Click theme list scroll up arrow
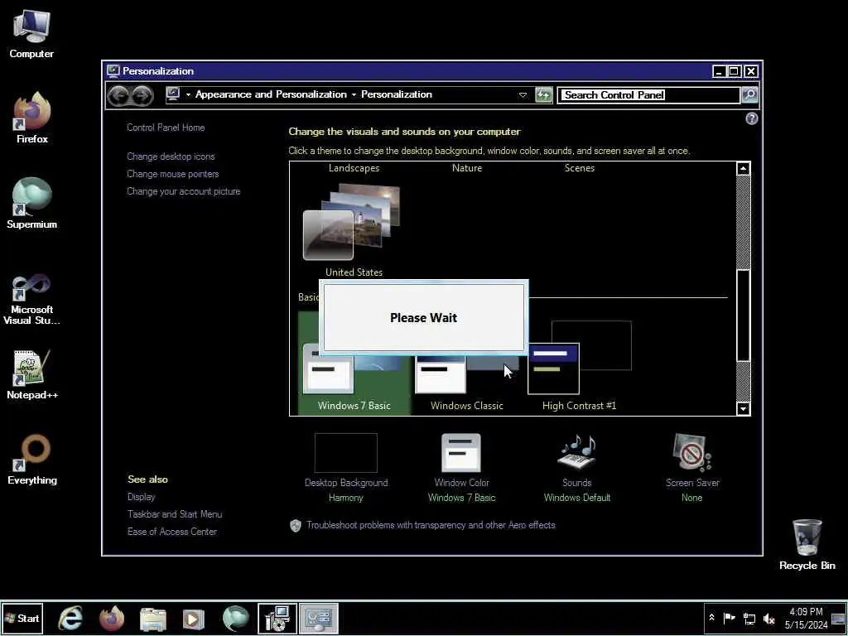 tap(743, 168)
